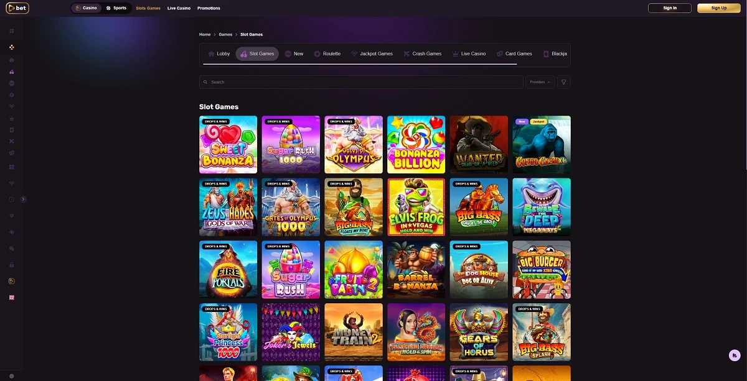This screenshot has height=381, width=747.
Task: Open Big Bass Floats My Boat
Action: 354,207
